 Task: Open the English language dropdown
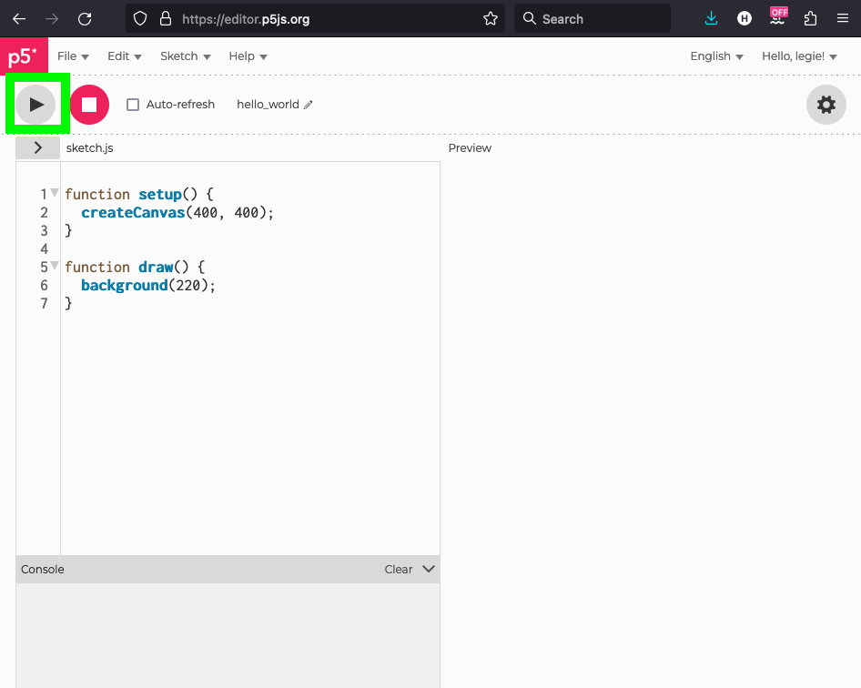[x=716, y=56]
